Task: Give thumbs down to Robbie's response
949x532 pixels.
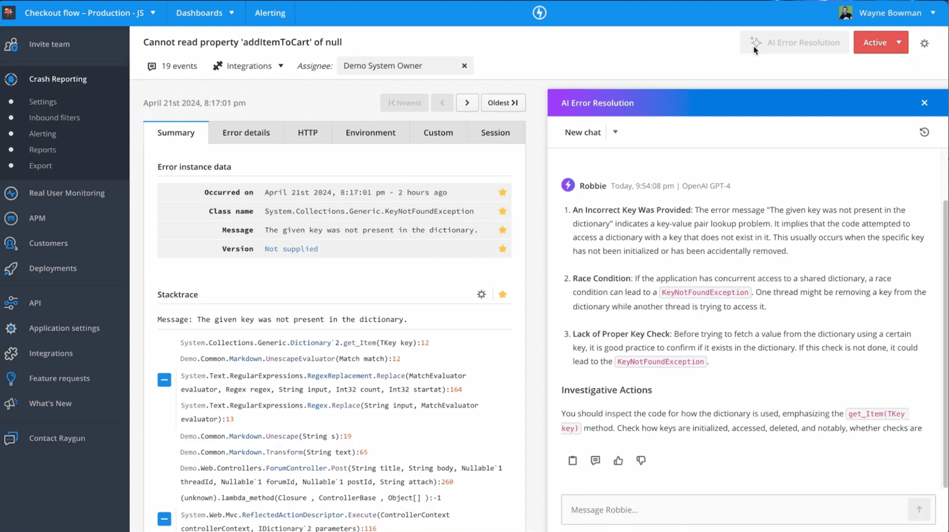Action: pyautogui.click(x=641, y=460)
